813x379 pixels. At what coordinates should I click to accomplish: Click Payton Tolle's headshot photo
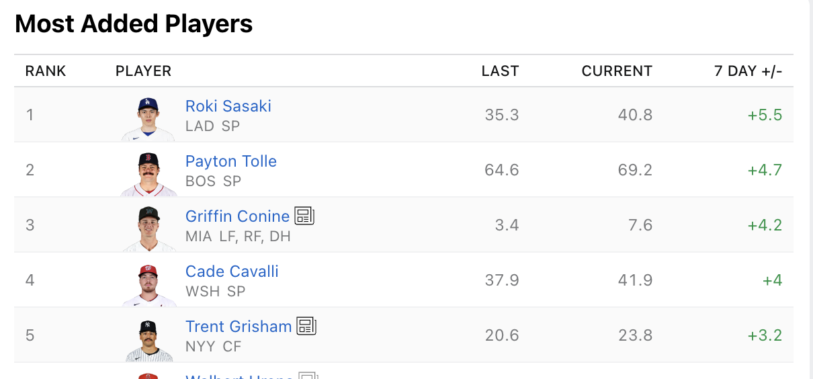[x=148, y=174]
